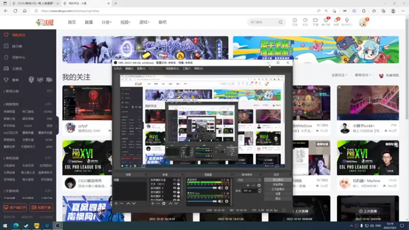Toggle eye visibility for 游戏捕获 3 source
Image resolution: width=409 pixels, height=230 pixels.
[174, 196]
